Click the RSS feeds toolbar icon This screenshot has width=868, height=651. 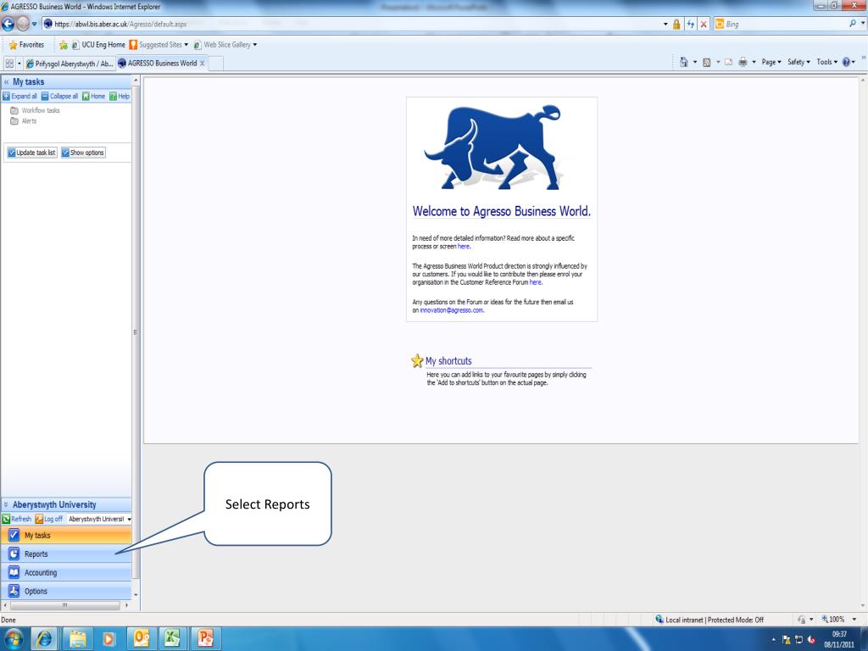pos(706,62)
